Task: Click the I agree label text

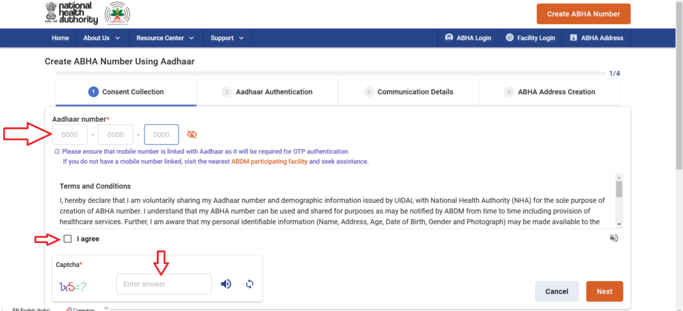Action: tap(88, 239)
